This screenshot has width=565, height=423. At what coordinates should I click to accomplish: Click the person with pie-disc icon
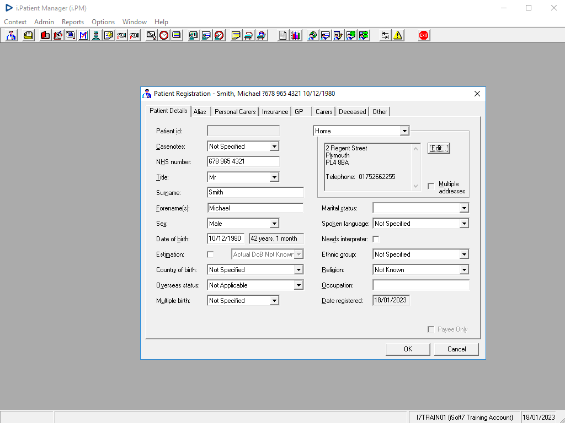click(313, 35)
